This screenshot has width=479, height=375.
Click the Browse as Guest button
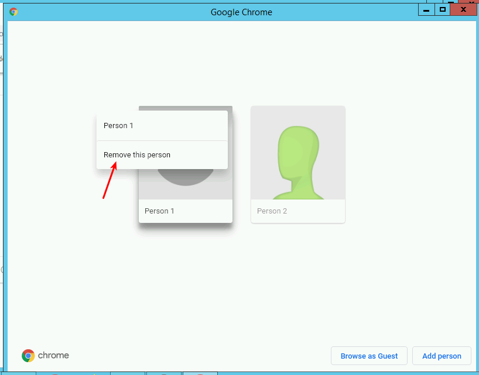point(369,356)
